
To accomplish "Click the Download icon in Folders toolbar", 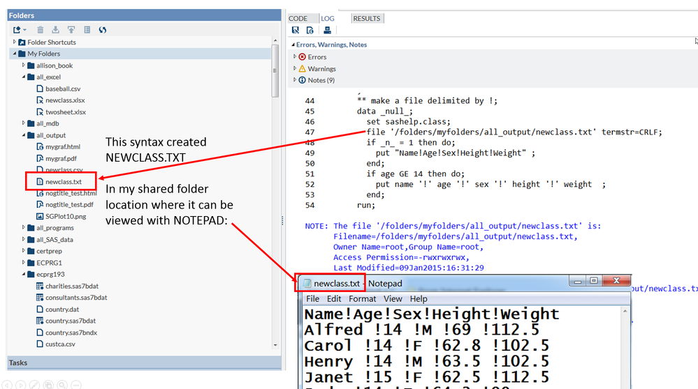I will 55,30.
